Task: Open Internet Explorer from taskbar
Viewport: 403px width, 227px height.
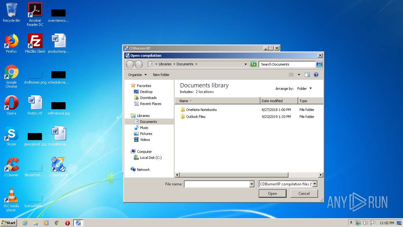Action: click(25, 223)
